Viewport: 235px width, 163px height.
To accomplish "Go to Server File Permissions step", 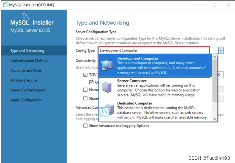I will pyautogui.click(x=28, y=90).
